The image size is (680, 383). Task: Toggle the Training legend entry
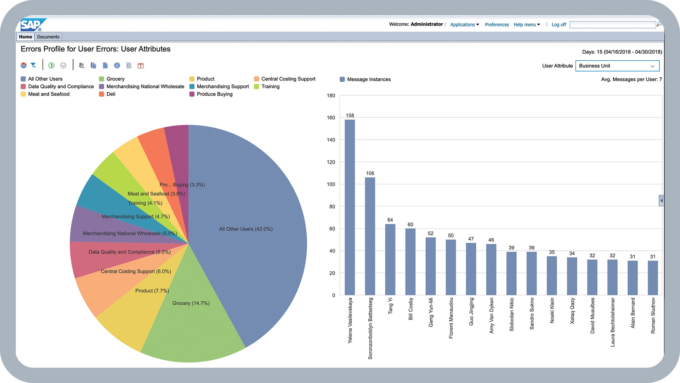(x=267, y=87)
